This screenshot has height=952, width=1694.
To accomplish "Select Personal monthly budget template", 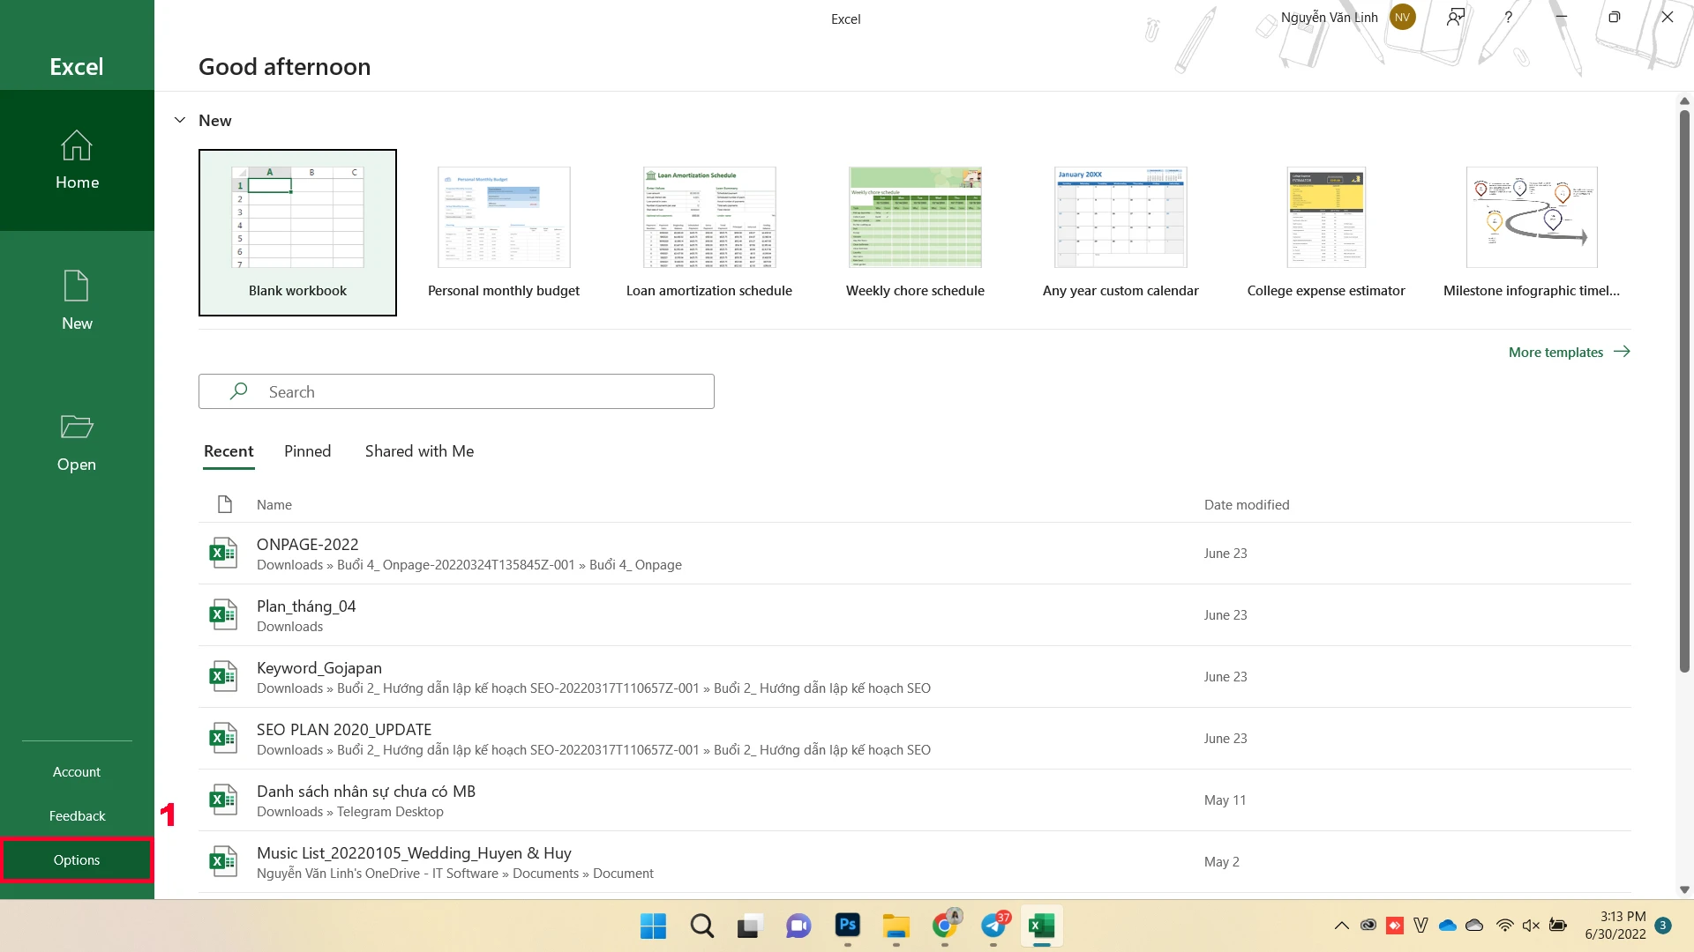I will (504, 233).
